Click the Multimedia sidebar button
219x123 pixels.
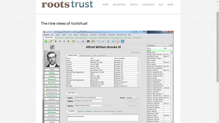pos(52,112)
